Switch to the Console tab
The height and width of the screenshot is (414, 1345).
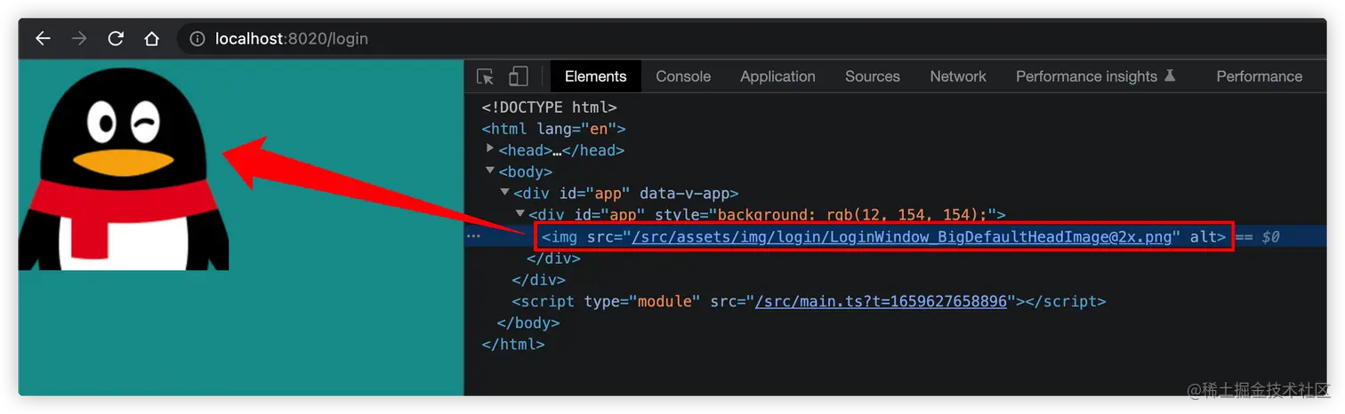683,76
